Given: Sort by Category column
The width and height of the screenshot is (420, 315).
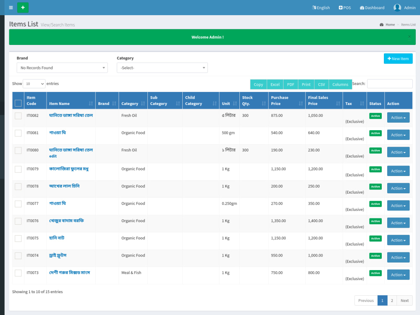Looking at the screenshot, I should click(133, 100).
